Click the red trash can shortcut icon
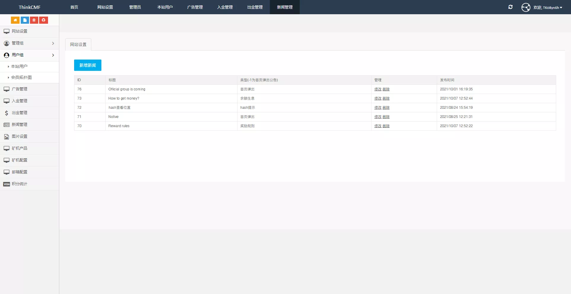 (34, 20)
